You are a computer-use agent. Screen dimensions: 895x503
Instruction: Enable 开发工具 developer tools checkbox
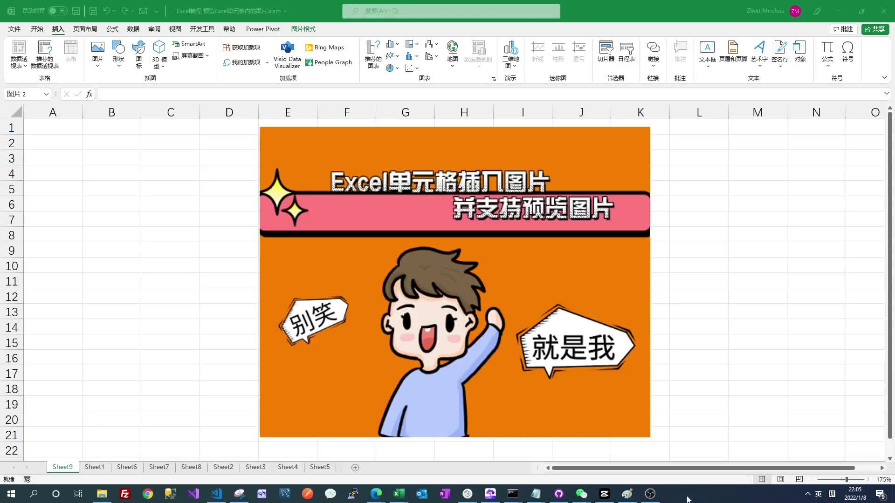[202, 29]
